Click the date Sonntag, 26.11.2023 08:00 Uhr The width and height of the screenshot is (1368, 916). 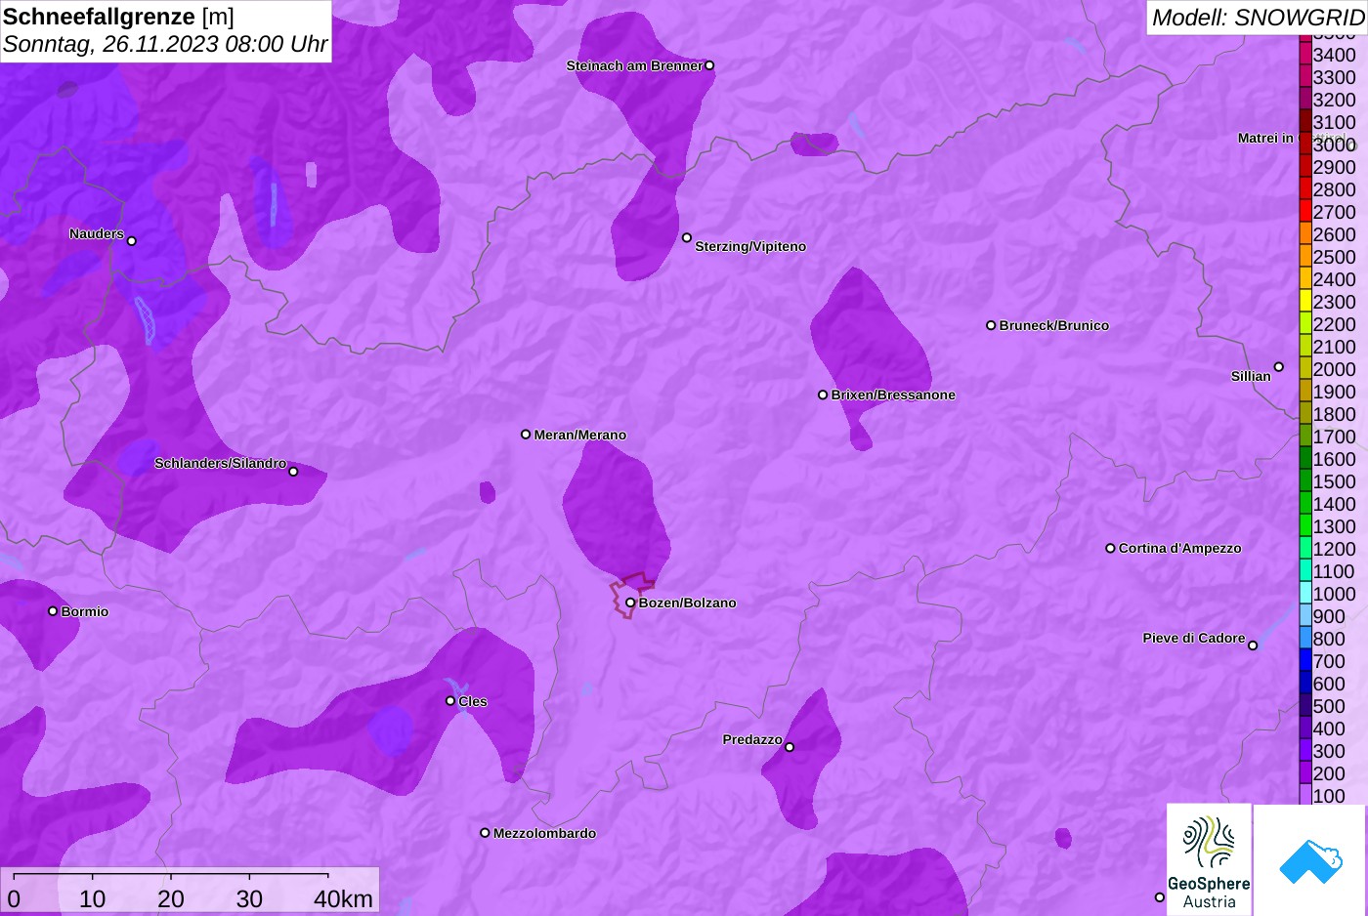click(165, 44)
